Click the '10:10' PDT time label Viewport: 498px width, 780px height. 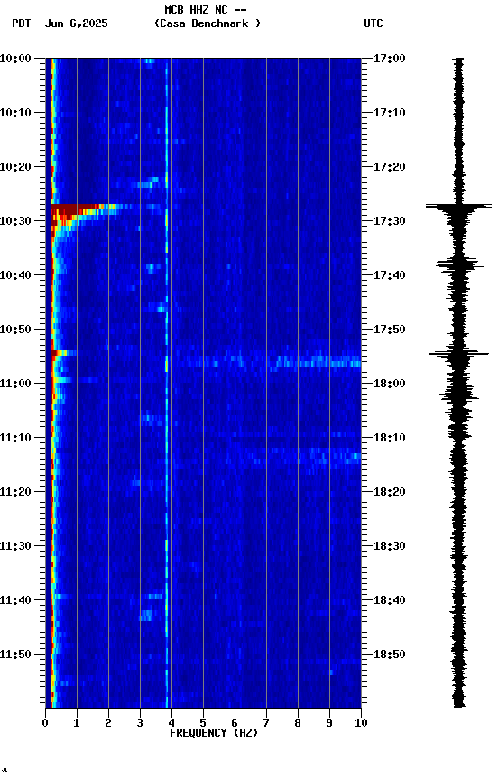click(15, 113)
